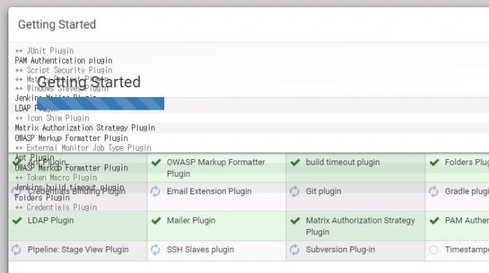
Task: Click the checkmark beside Matrix Authorization Strategy Plugin
Action: tap(295, 221)
